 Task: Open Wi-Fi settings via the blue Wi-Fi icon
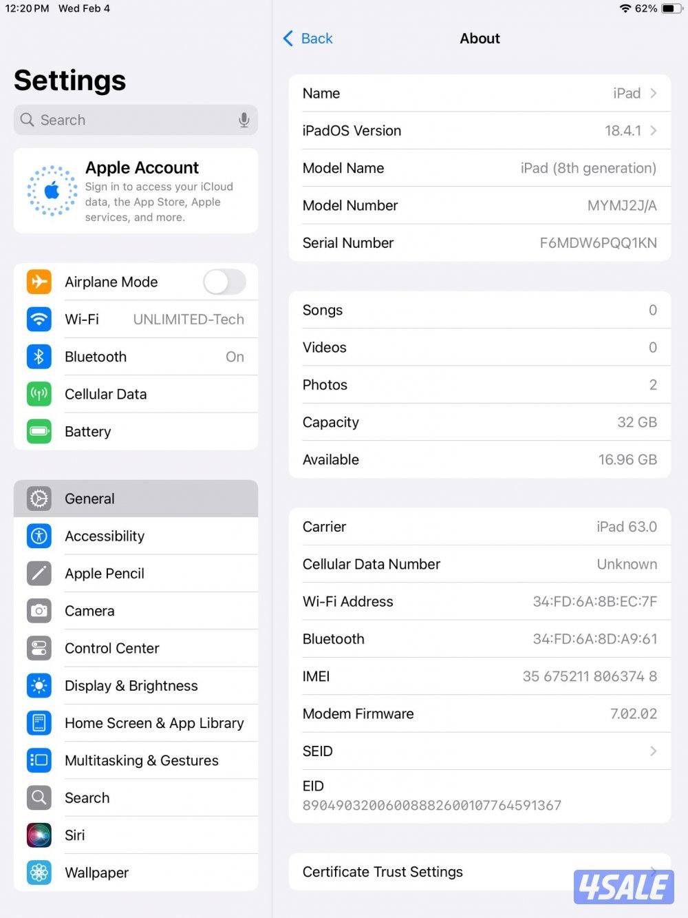39,319
